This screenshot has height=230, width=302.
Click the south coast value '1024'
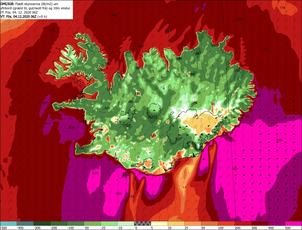pyautogui.click(x=142, y=173)
